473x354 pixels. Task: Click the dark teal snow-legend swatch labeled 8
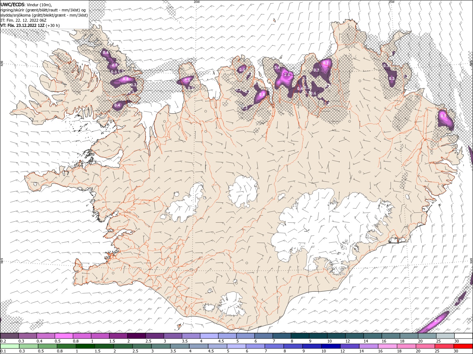coord(300,336)
